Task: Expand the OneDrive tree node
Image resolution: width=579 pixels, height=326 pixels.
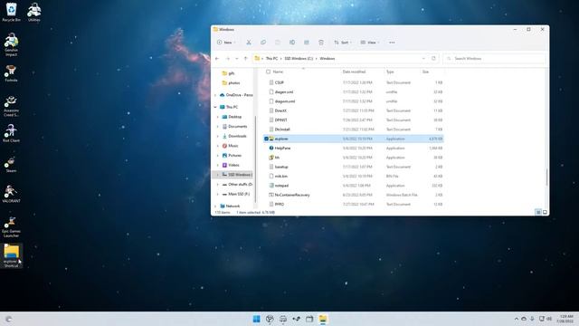Action: [x=215, y=95]
